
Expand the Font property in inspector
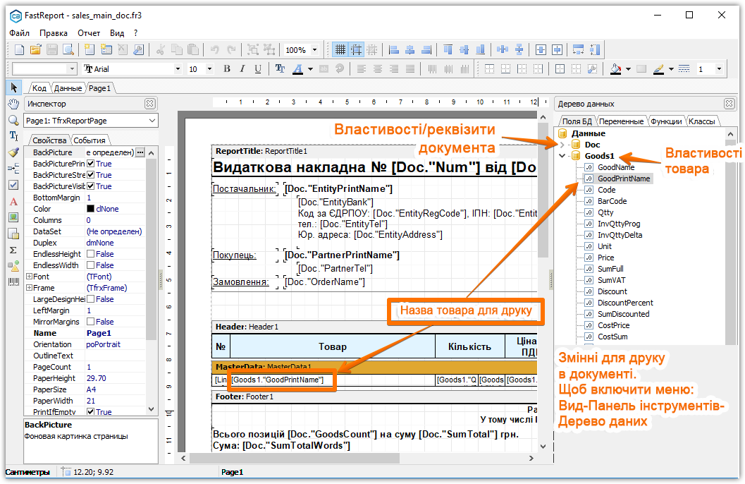[x=29, y=277]
